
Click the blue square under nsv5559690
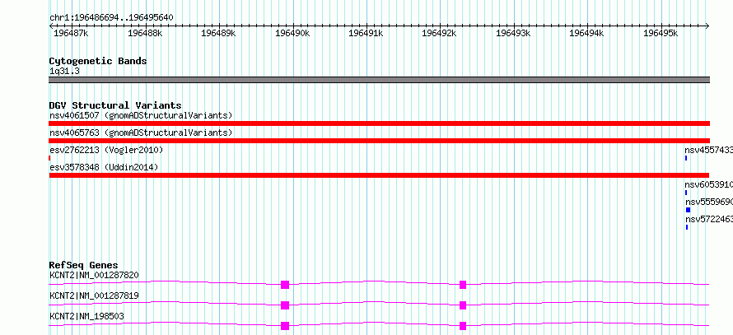(689, 210)
